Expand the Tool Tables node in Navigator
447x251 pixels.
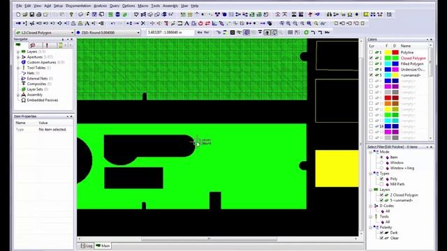(x=18, y=68)
